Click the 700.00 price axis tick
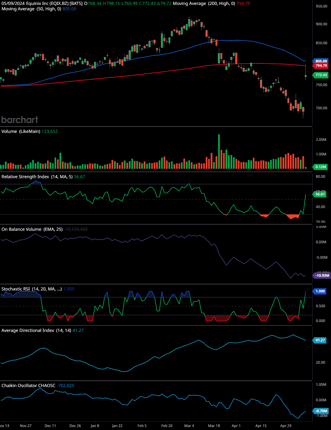Screen dimensions: 331x430 tap(321, 108)
